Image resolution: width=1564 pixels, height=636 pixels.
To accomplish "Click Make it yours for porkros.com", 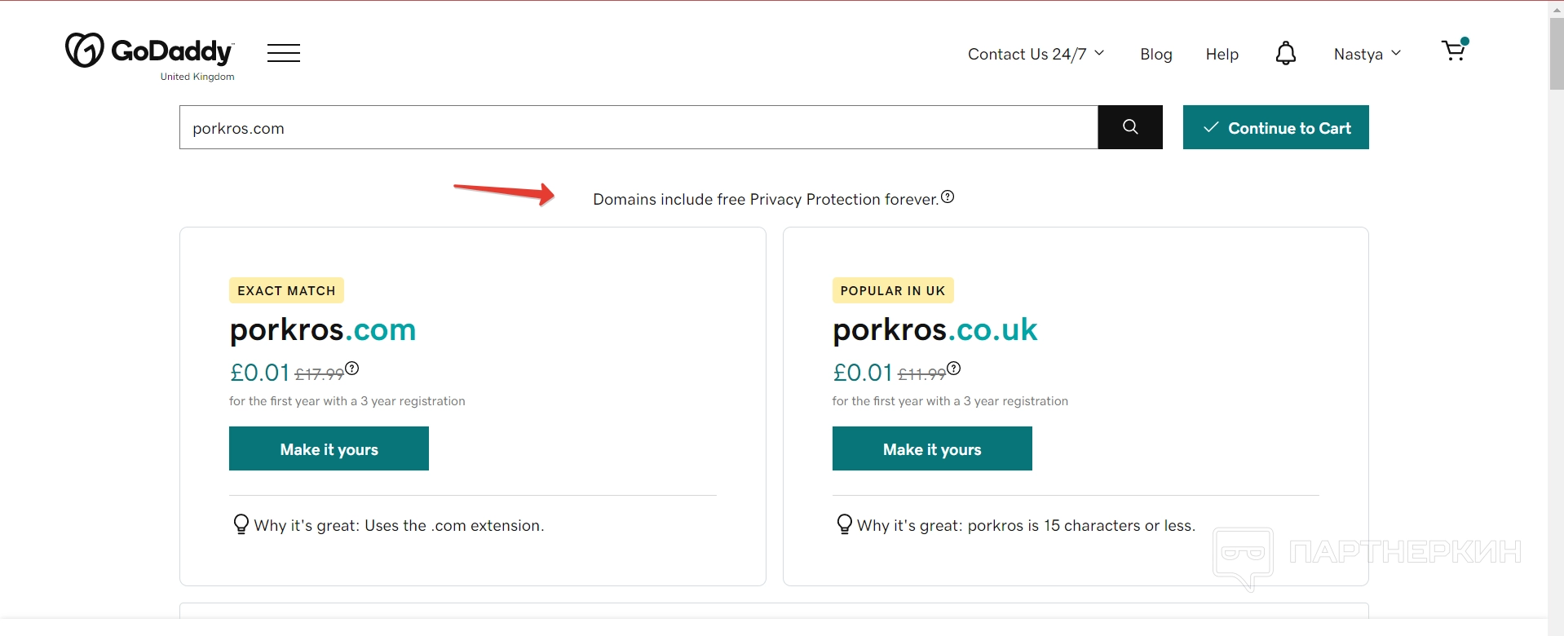I will pos(329,448).
